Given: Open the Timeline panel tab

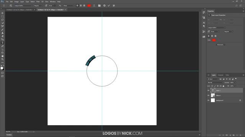Looking at the screenshot, I should (x=9, y=135).
